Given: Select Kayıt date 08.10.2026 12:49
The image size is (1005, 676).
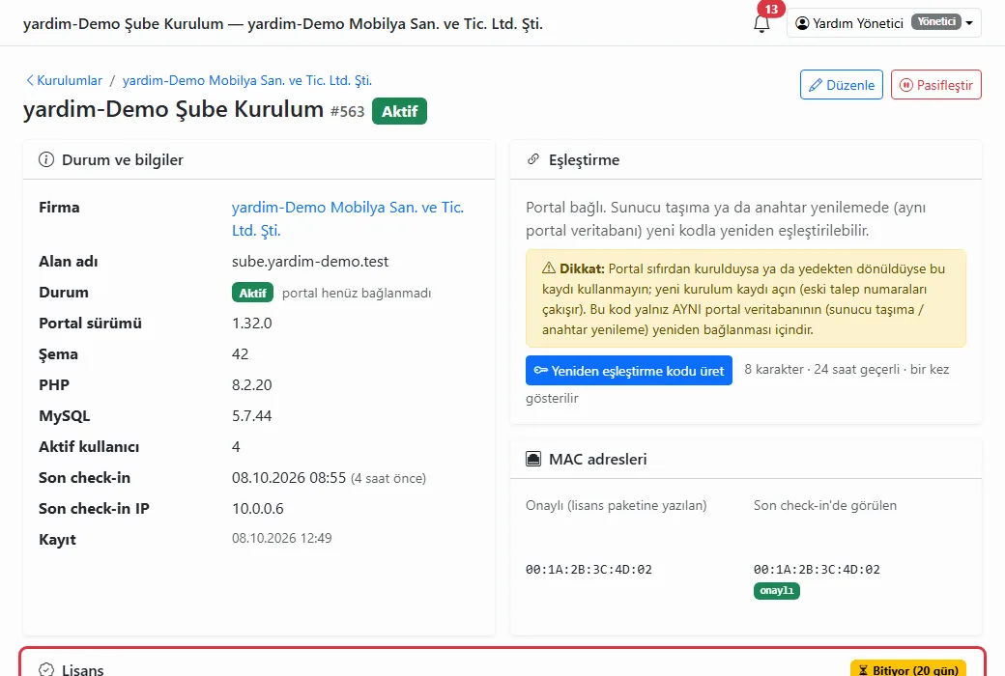Looking at the screenshot, I should tap(282, 538).
